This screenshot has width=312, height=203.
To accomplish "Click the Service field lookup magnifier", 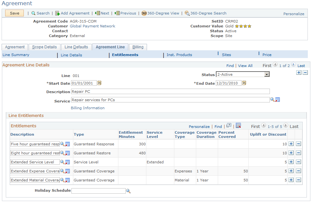I will click(272, 100).
